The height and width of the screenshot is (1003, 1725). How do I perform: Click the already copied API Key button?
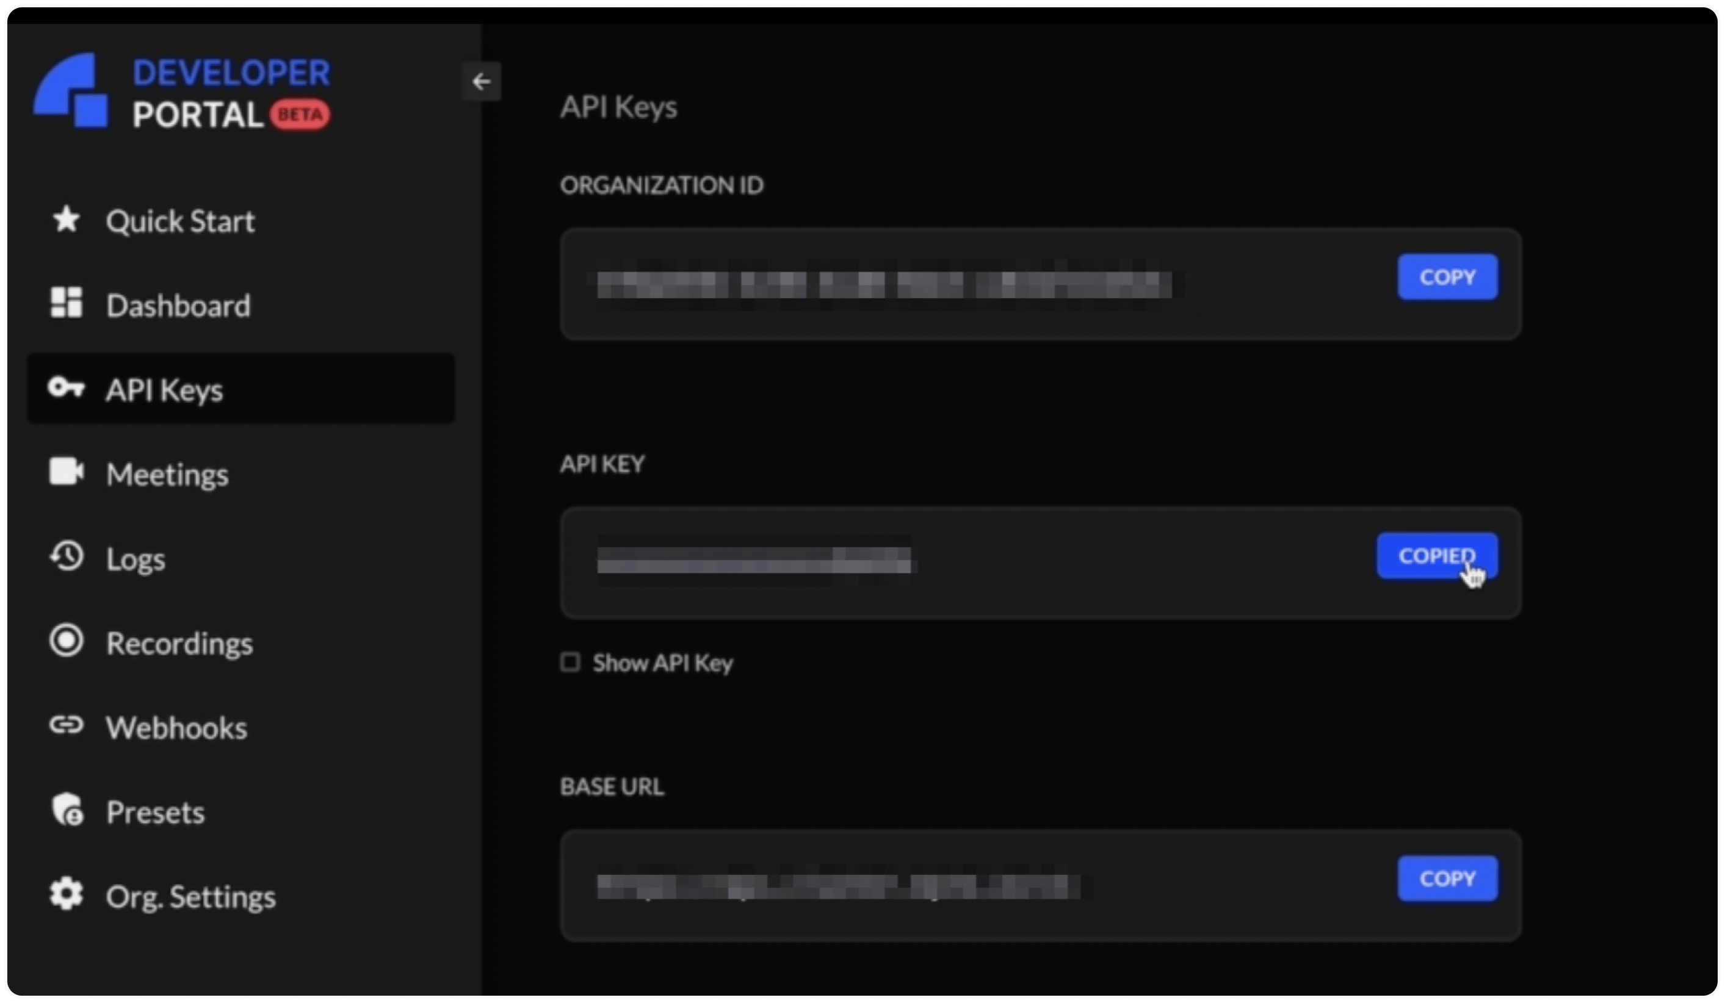tap(1436, 555)
